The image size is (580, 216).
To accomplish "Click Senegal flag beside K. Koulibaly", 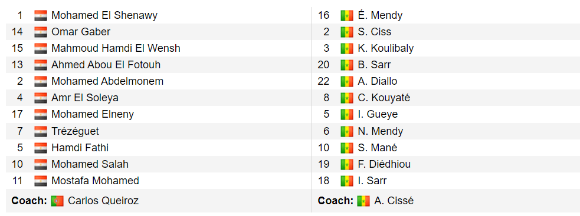I will 347,48.
